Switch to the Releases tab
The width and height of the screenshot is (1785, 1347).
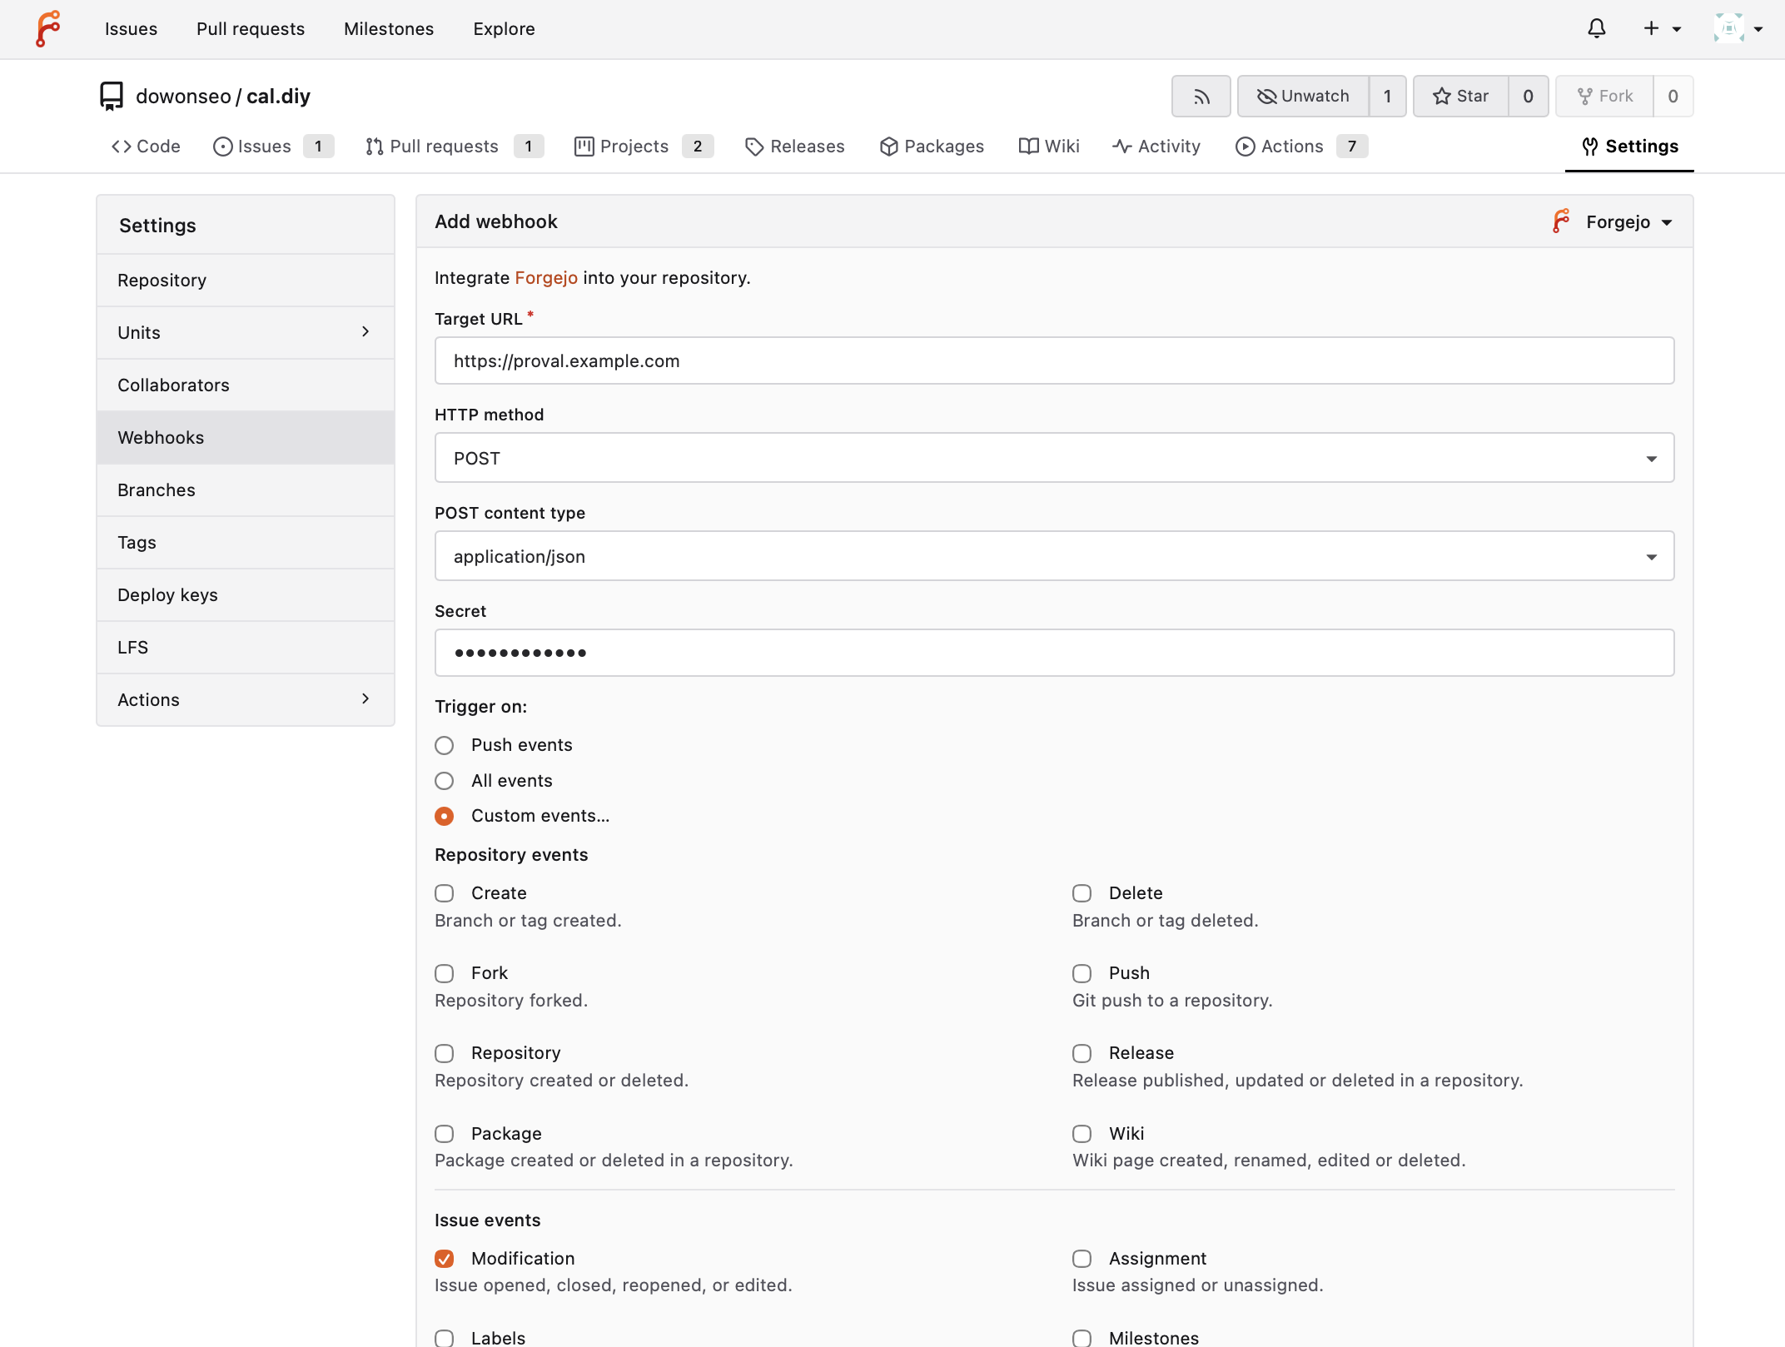tap(795, 147)
